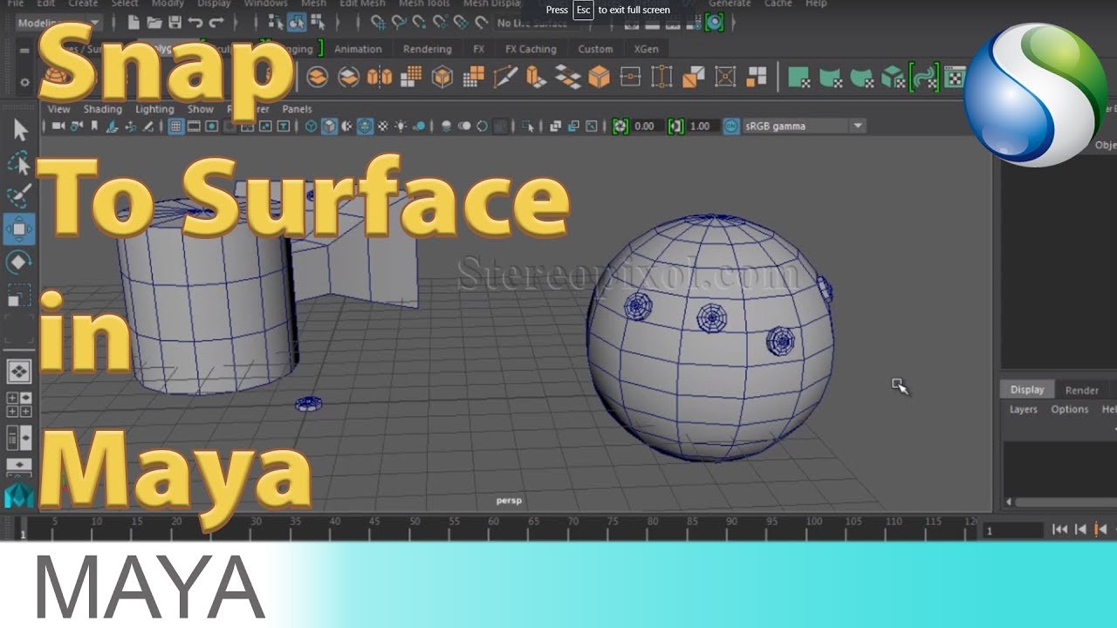Click the redo arrow in status line
Viewport: 1117px width, 628px height.
tap(217, 23)
